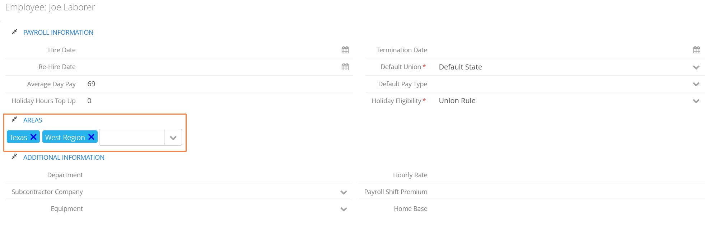Expand the Default Pay Type dropdown
705x226 pixels.
pyautogui.click(x=696, y=84)
